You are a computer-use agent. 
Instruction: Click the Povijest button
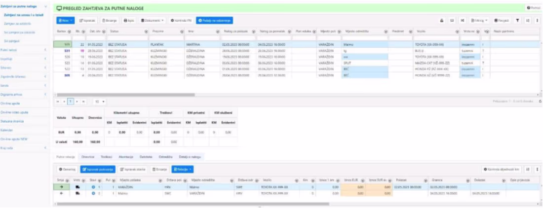pyautogui.click(x=502, y=21)
